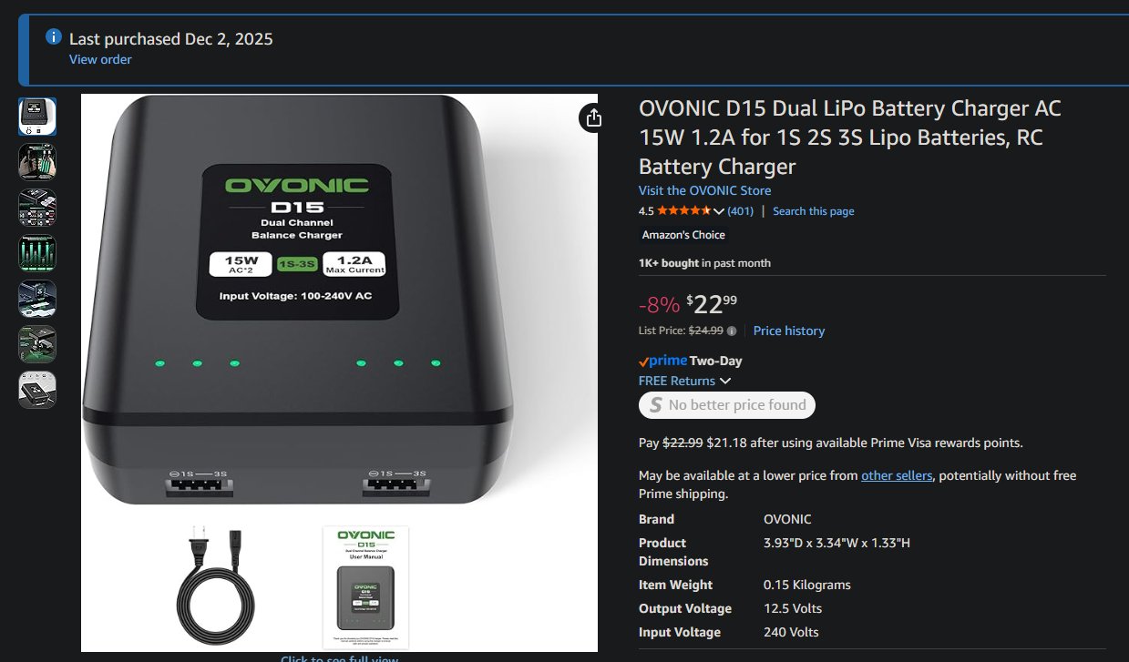Click the S icon in price badge
The height and width of the screenshot is (662, 1129).
point(654,405)
